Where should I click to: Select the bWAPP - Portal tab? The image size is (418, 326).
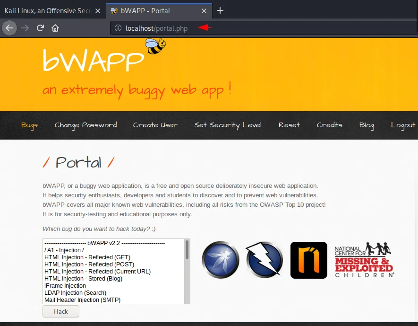[159, 11]
